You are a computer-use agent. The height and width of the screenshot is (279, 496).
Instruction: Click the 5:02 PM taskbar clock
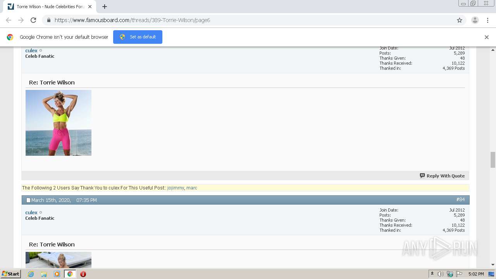pos(476,274)
